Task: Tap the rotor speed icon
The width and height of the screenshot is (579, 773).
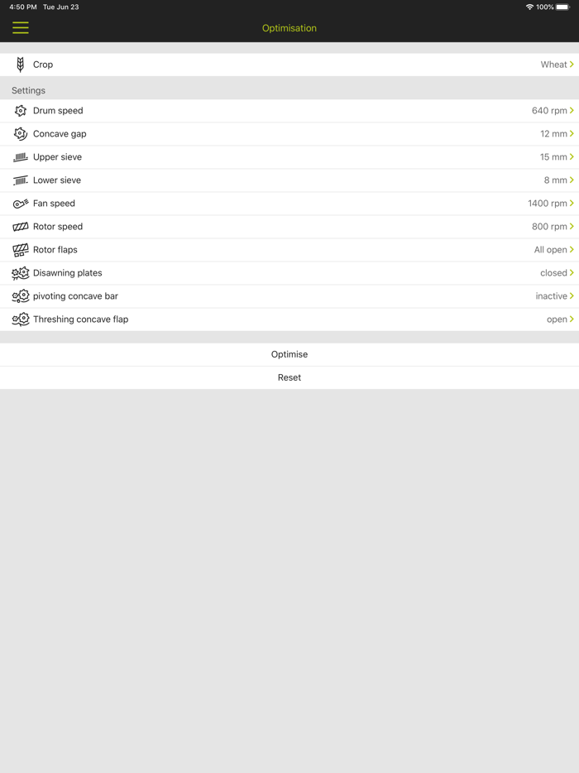Action: 21,227
